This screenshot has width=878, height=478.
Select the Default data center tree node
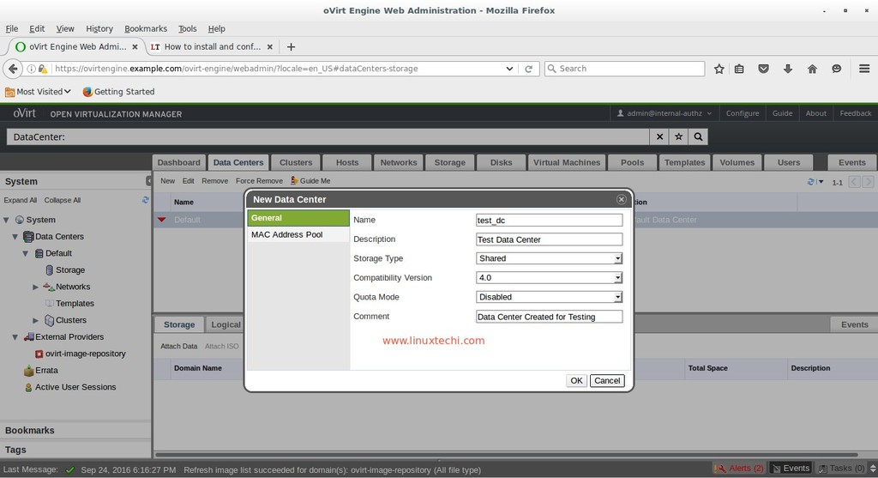[x=53, y=253]
